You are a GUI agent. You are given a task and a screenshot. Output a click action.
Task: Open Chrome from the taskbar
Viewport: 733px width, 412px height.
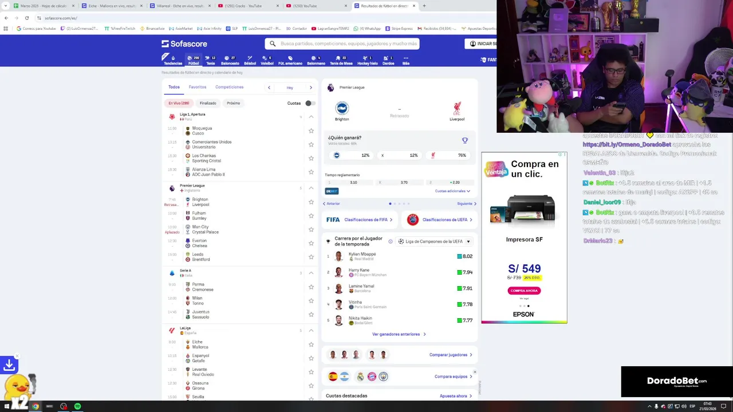pyautogui.click(x=36, y=406)
